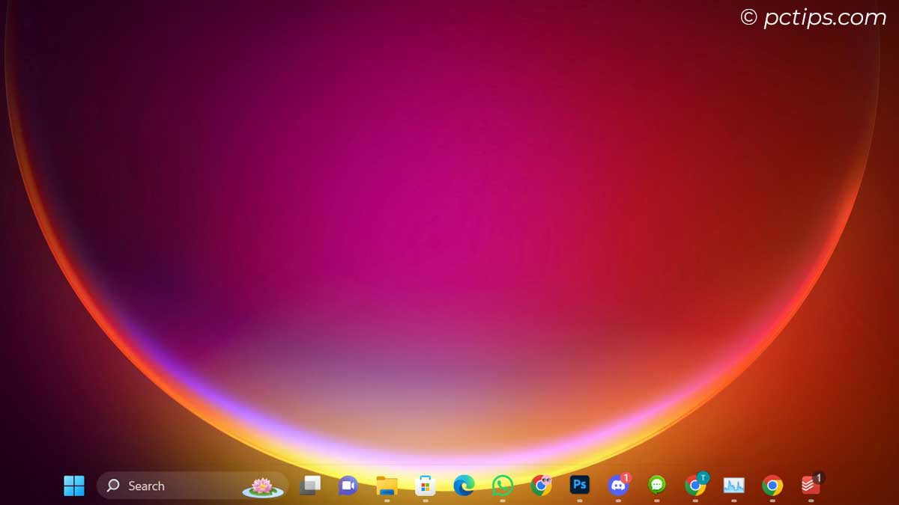The width and height of the screenshot is (899, 505).
Task: Open Task View
Action: tap(309, 486)
